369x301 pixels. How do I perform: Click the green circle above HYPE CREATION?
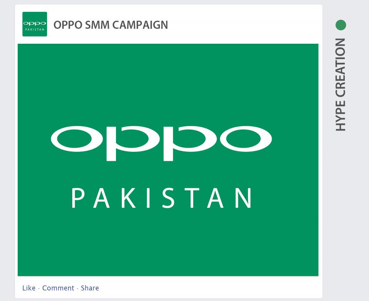click(341, 25)
